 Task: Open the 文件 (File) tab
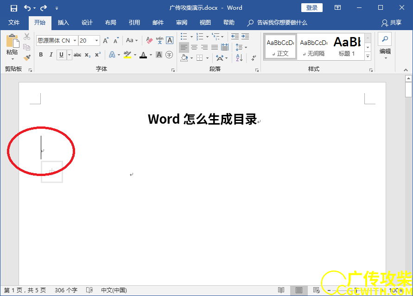[x=14, y=23]
